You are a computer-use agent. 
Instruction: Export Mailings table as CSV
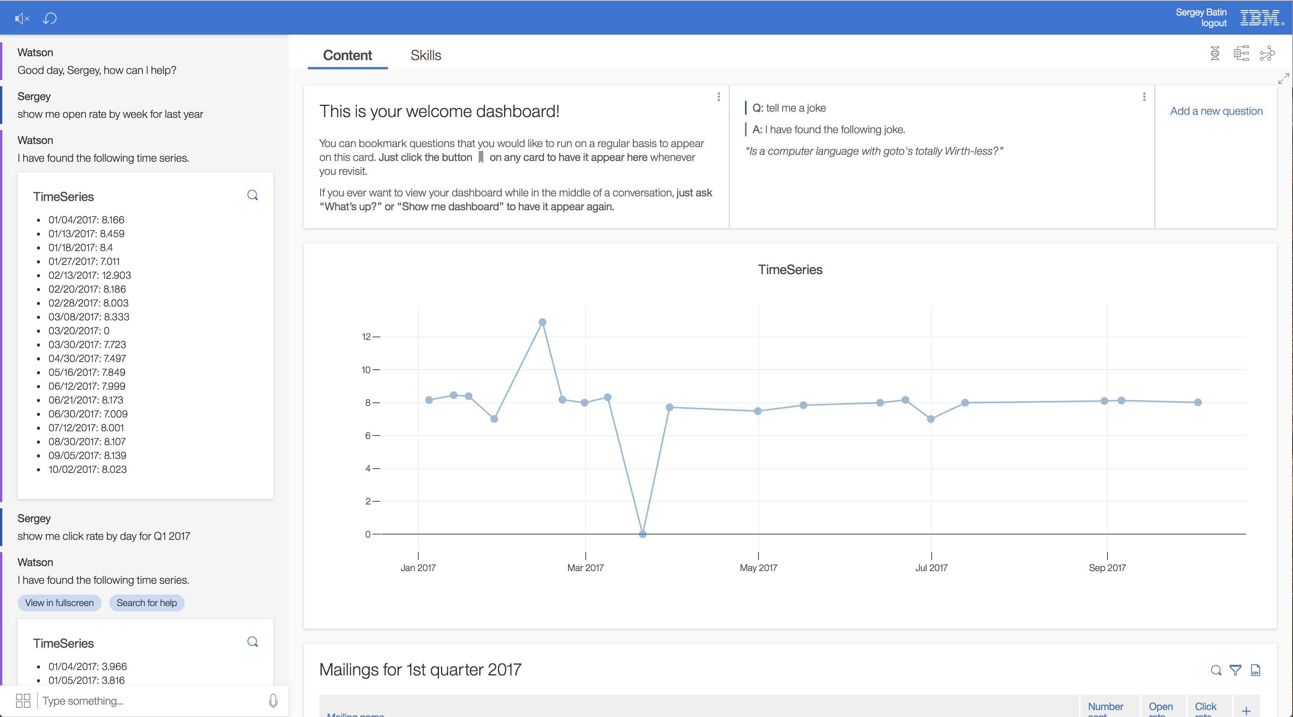point(1255,670)
